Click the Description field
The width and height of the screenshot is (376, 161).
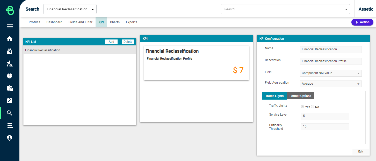point(331,61)
